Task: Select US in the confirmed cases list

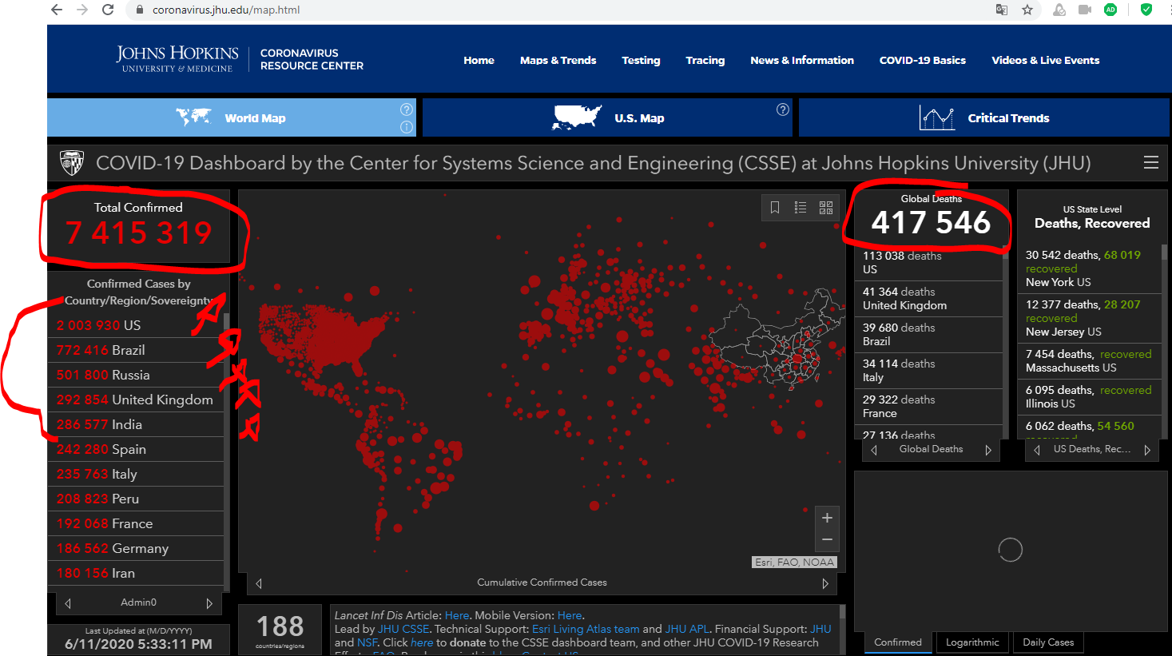Action: coord(136,325)
